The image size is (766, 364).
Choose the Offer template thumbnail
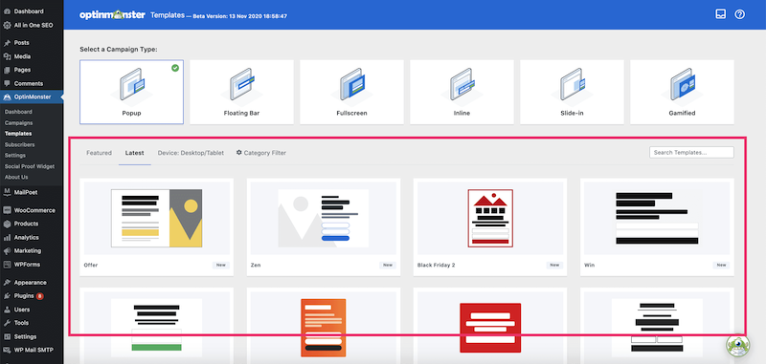click(156, 218)
